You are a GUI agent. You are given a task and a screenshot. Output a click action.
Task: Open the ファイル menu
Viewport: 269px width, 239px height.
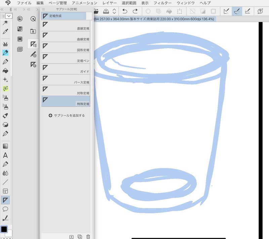pos(24,3)
